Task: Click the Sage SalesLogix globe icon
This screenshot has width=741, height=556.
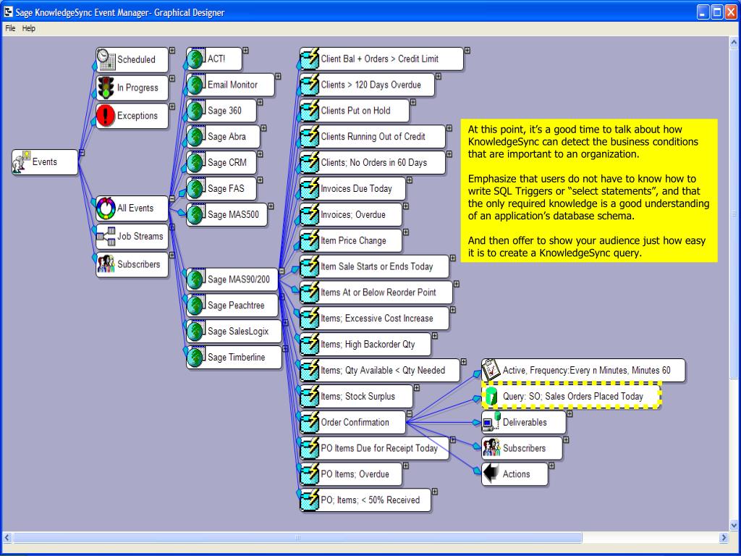Action: (195, 332)
